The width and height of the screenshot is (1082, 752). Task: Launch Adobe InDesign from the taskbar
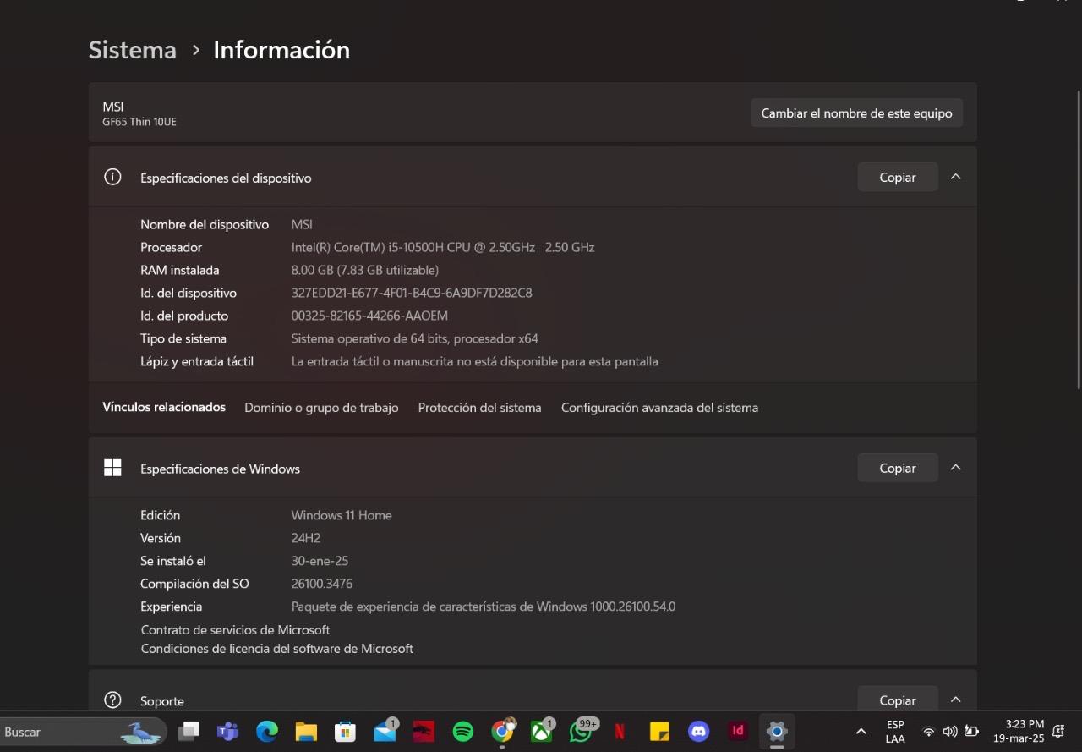[738, 731]
